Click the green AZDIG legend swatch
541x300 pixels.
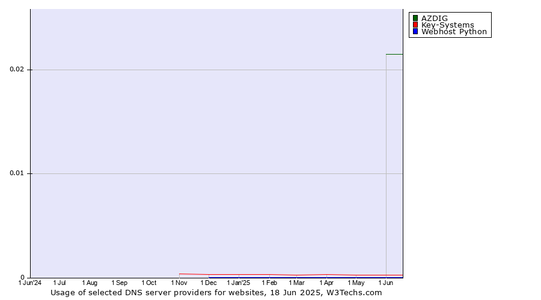(415, 18)
